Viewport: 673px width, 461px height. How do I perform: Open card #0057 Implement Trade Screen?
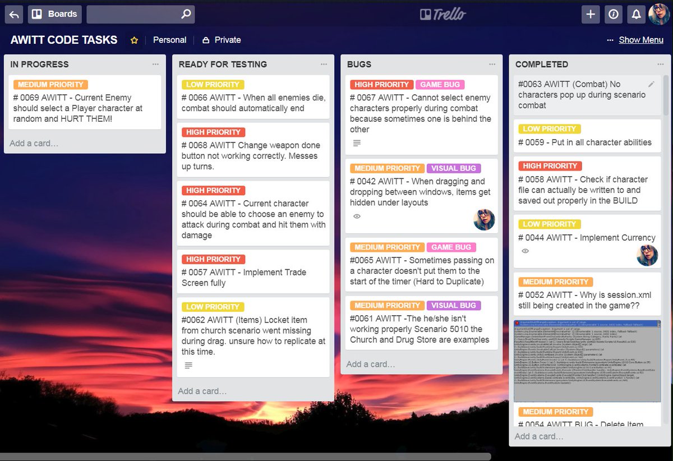[253, 272]
